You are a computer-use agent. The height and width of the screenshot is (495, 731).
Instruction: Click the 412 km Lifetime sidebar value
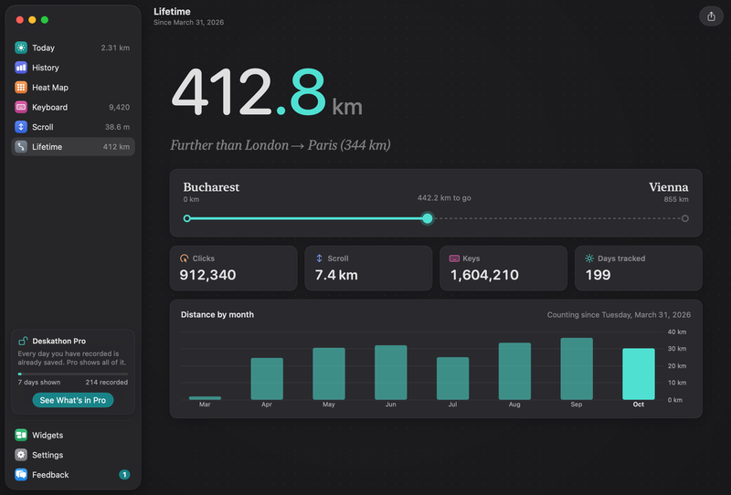coord(116,147)
